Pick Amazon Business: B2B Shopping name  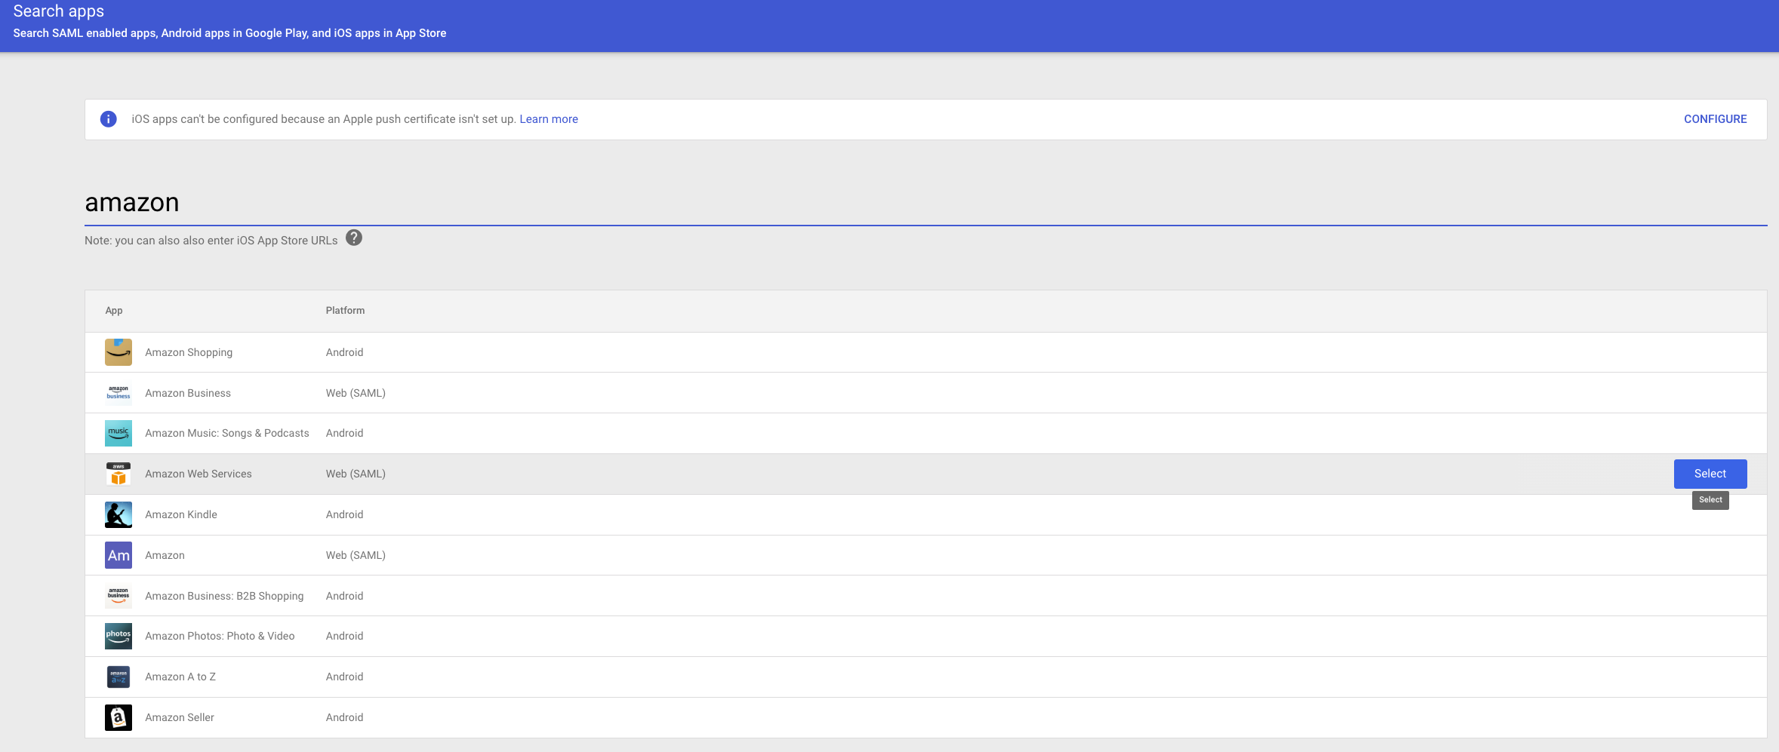(224, 596)
